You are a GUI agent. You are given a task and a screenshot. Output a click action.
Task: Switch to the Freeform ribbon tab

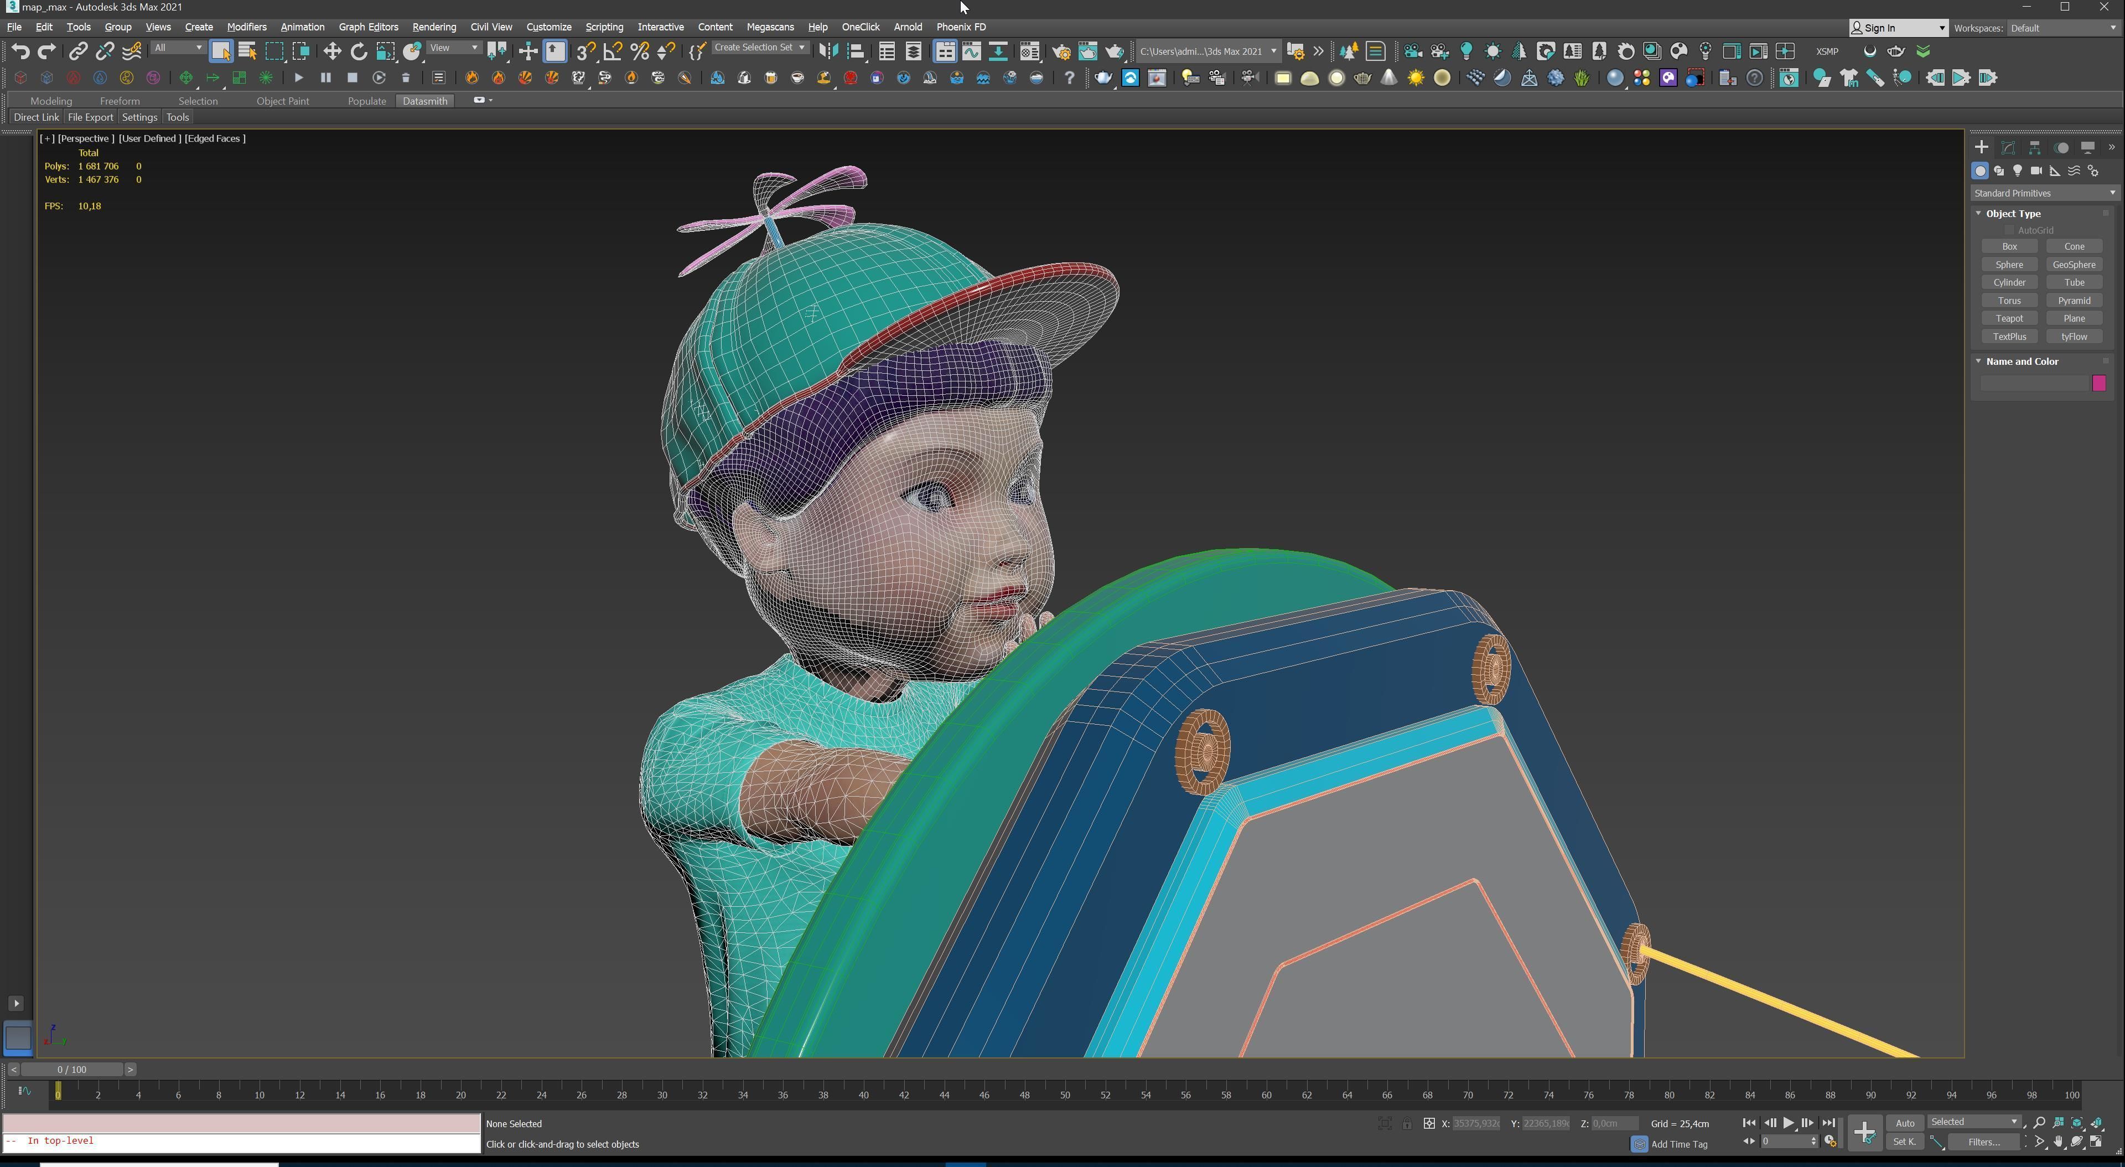click(120, 101)
